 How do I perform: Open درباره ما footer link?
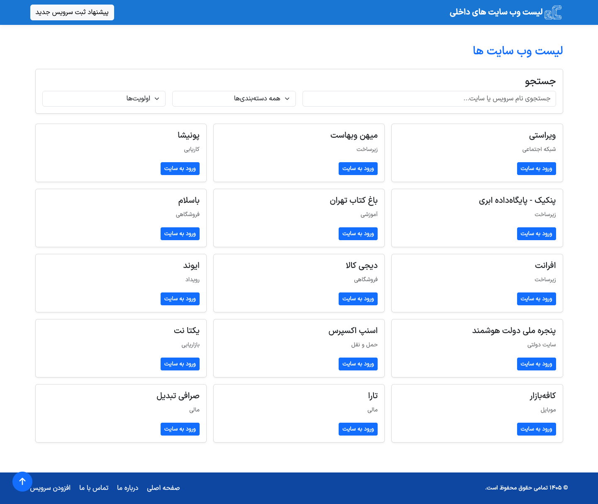128,488
